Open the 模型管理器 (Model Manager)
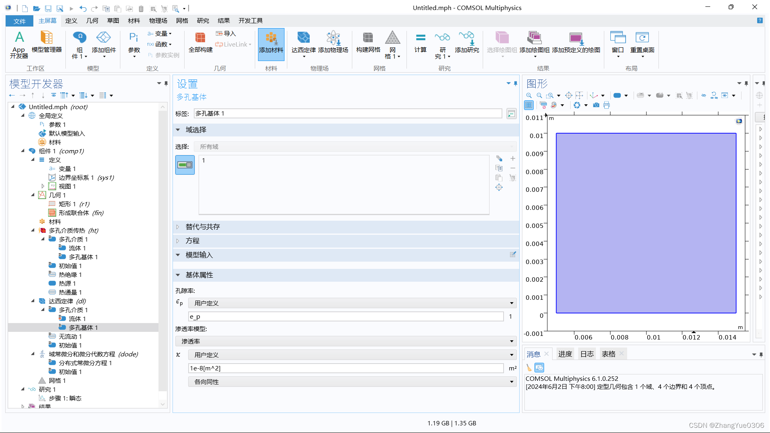This screenshot has width=770, height=433. [x=47, y=42]
